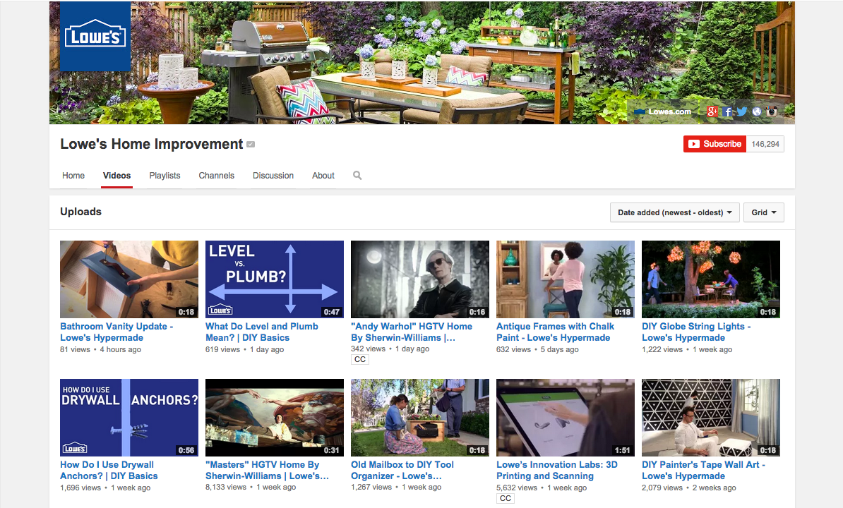View the About tab
Screen dimensions: 843x508
(323, 176)
